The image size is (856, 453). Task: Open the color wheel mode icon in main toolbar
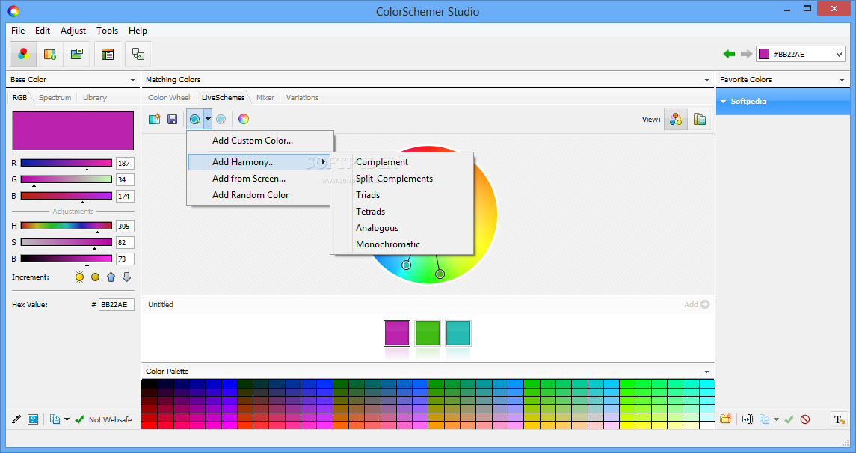coord(23,54)
